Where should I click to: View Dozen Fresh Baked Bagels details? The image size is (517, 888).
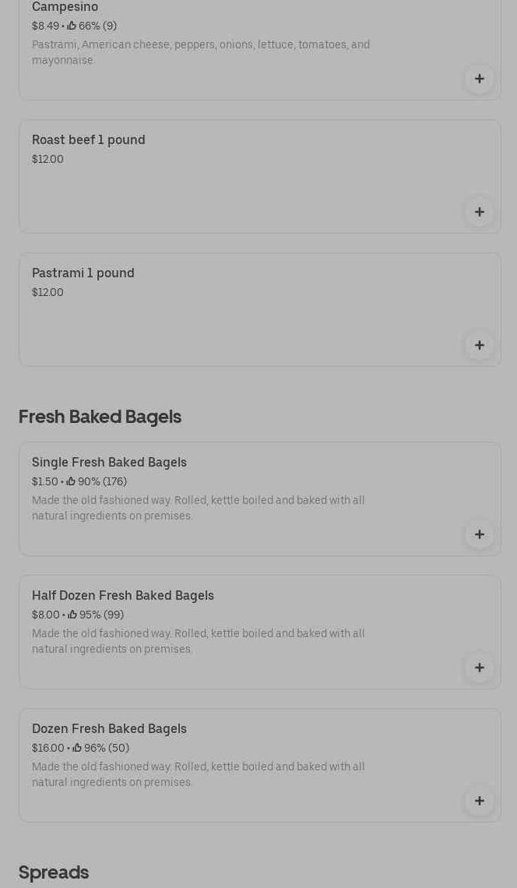(x=109, y=729)
